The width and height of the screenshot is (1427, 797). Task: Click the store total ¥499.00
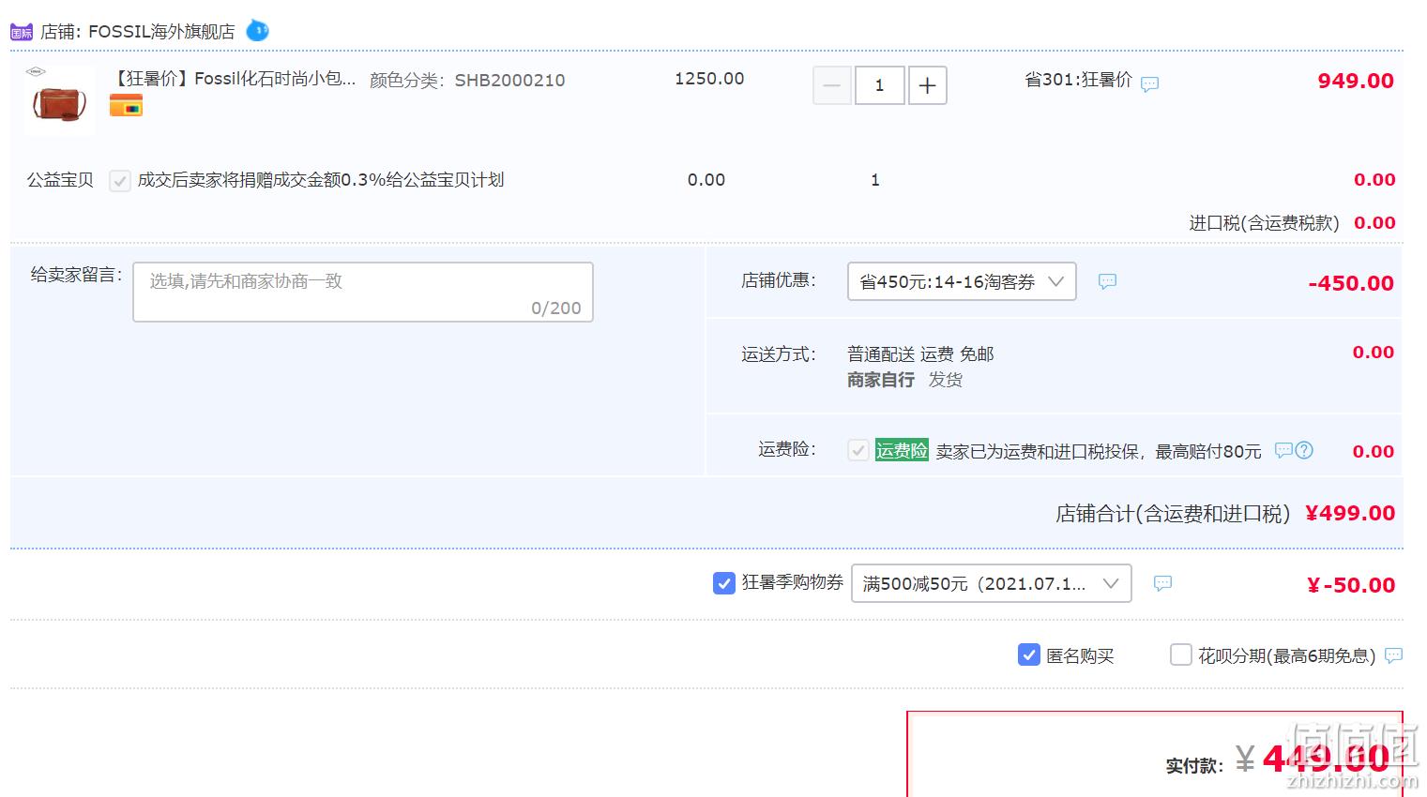tap(1350, 513)
